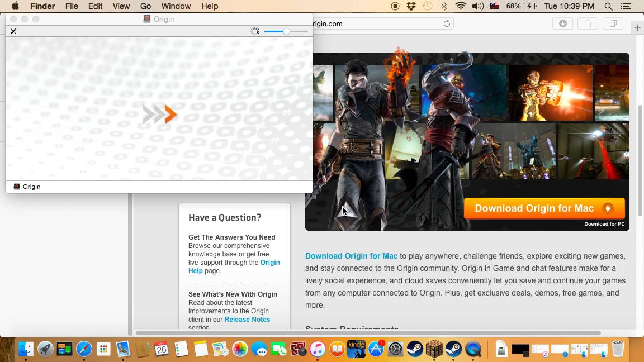Viewport: 644px width, 362px height.
Task: Click the screen recording stop icon in menu bar
Action: (x=395, y=6)
